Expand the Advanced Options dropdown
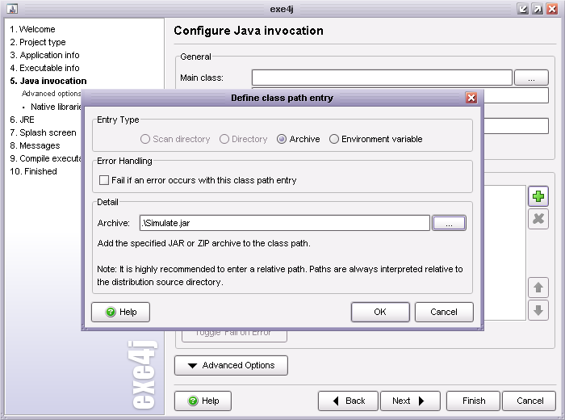 pos(231,365)
